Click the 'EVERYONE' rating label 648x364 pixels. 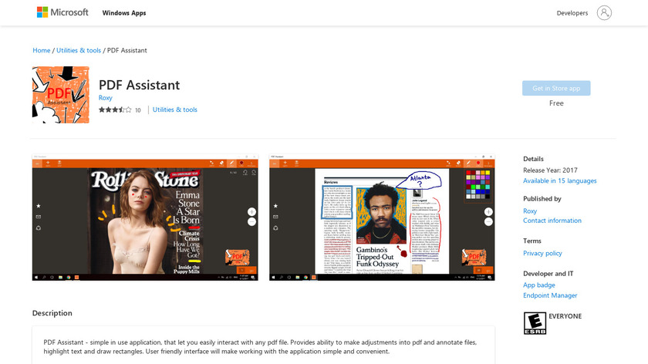[565, 316]
